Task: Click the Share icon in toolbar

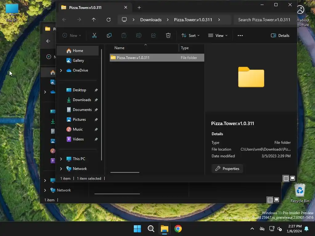Action: coord(154,36)
